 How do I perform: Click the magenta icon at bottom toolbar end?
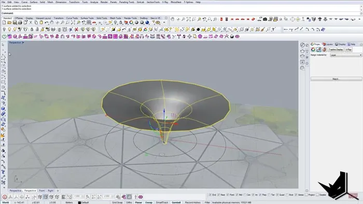point(141,197)
